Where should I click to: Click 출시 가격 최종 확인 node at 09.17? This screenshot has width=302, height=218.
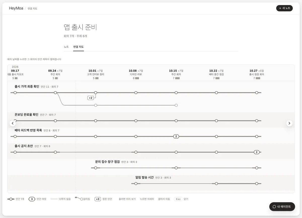coord(15,93)
